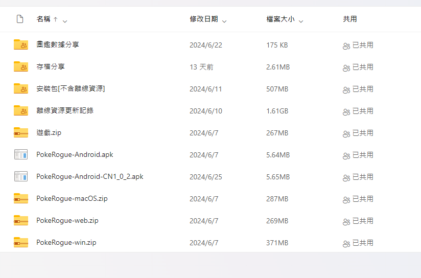This screenshot has height=278, width=421.
Task: Click shared people icon in 圖鑑數據分享 row
Action: point(346,46)
